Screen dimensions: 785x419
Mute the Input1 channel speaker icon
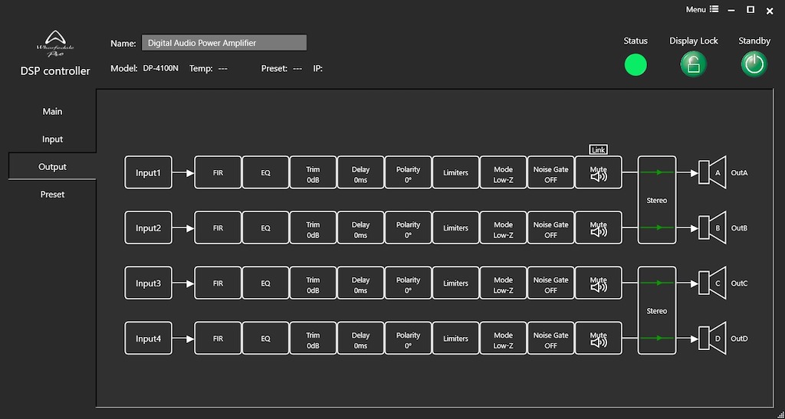[598, 177]
